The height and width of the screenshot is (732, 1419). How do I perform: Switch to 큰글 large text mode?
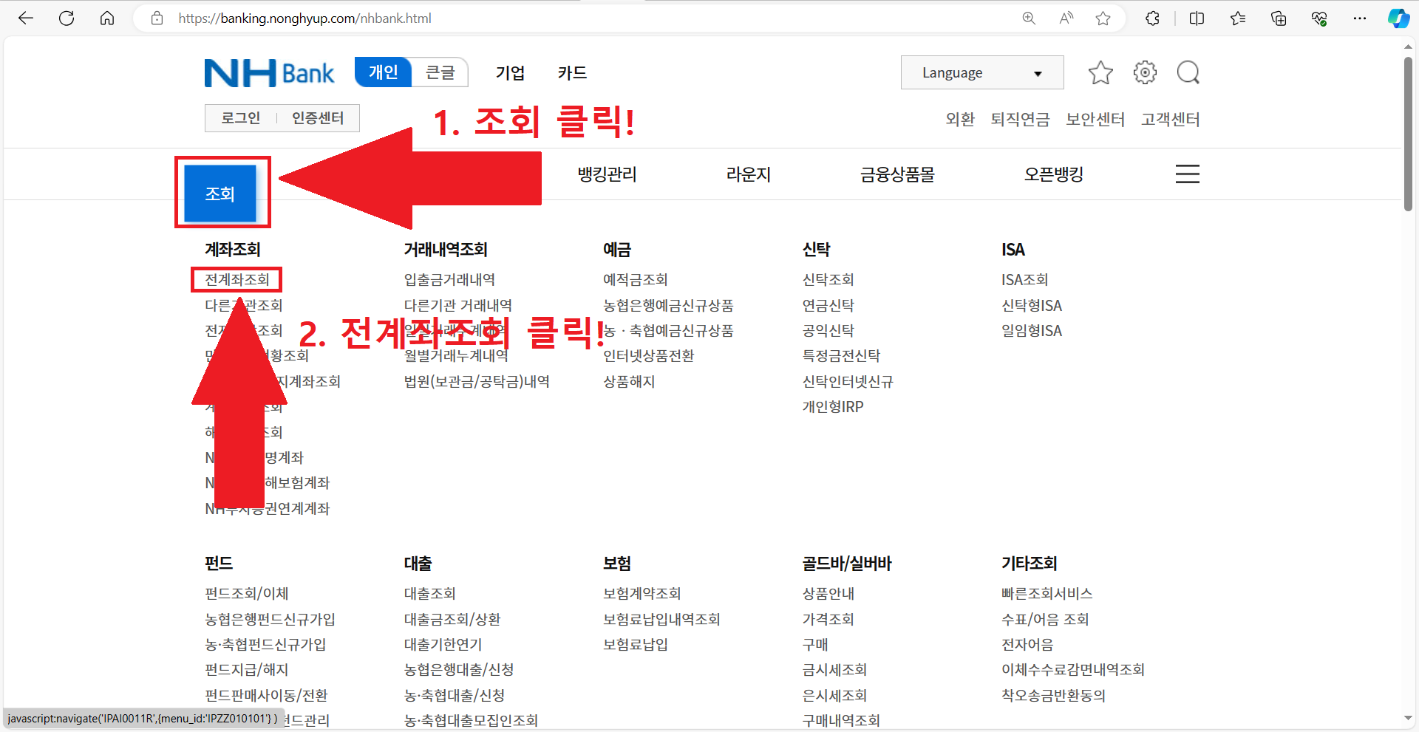pyautogui.click(x=440, y=72)
